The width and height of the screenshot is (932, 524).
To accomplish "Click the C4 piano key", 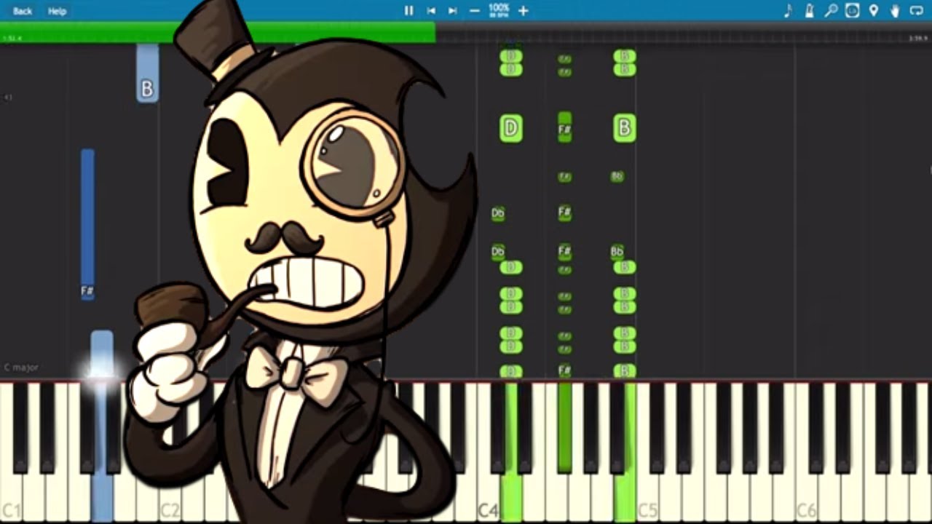I will (x=488, y=453).
